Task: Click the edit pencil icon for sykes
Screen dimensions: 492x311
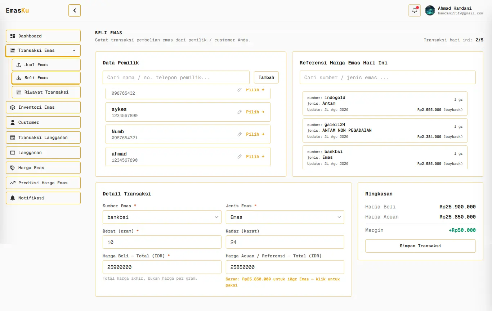Action: click(x=240, y=112)
